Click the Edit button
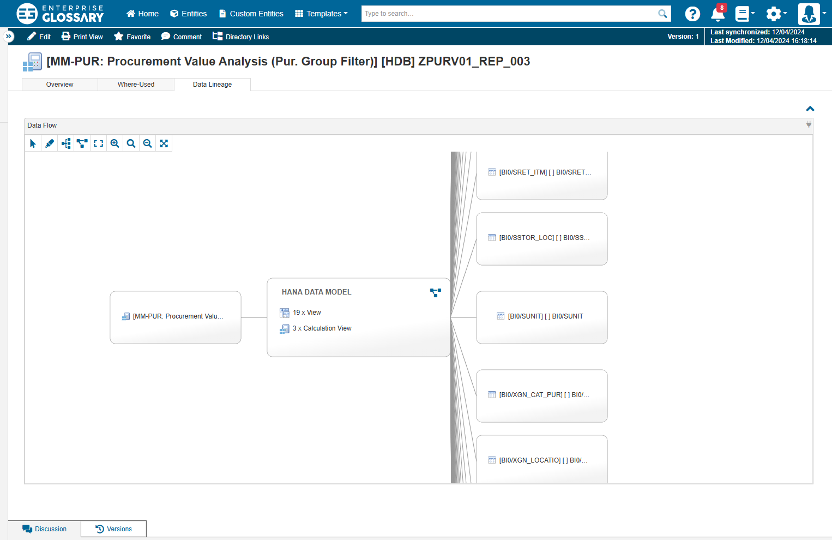 click(39, 37)
